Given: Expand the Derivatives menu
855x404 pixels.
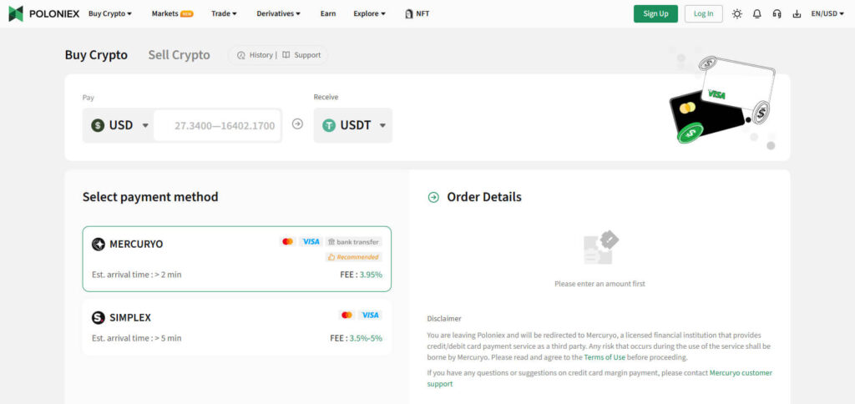Looking at the screenshot, I should [x=279, y=13].
